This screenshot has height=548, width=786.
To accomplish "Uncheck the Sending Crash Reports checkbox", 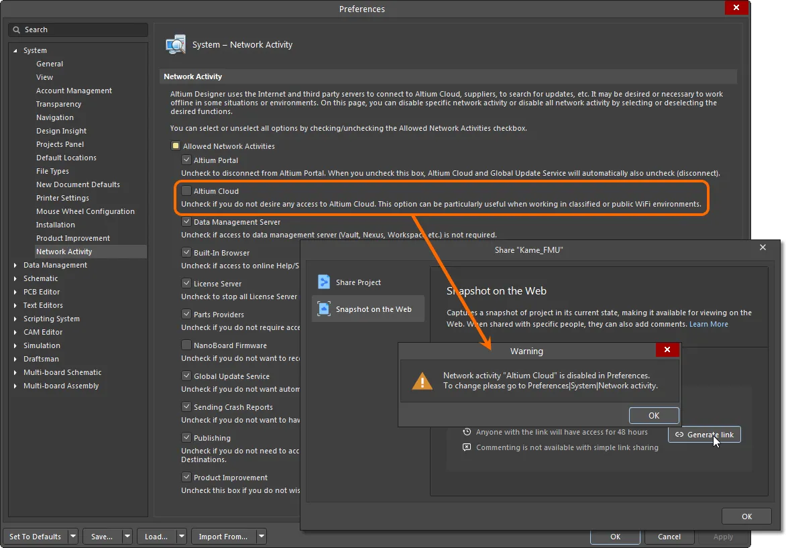I will [186, 406].
